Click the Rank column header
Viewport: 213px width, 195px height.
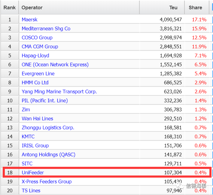(x=10, y=7)
